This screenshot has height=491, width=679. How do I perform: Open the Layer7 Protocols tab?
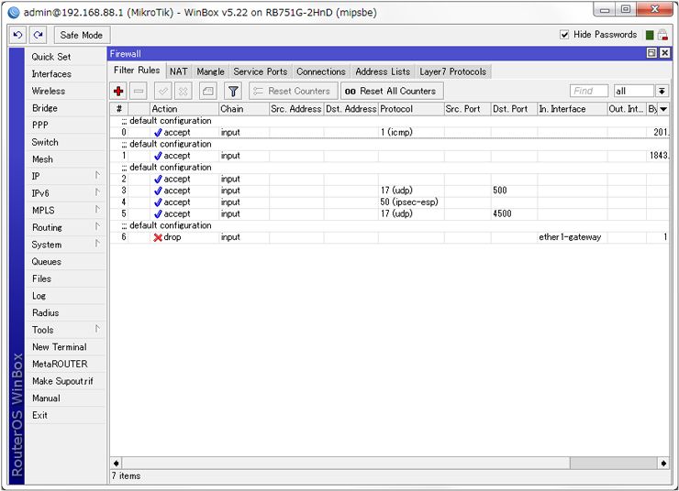click(452, 71)
